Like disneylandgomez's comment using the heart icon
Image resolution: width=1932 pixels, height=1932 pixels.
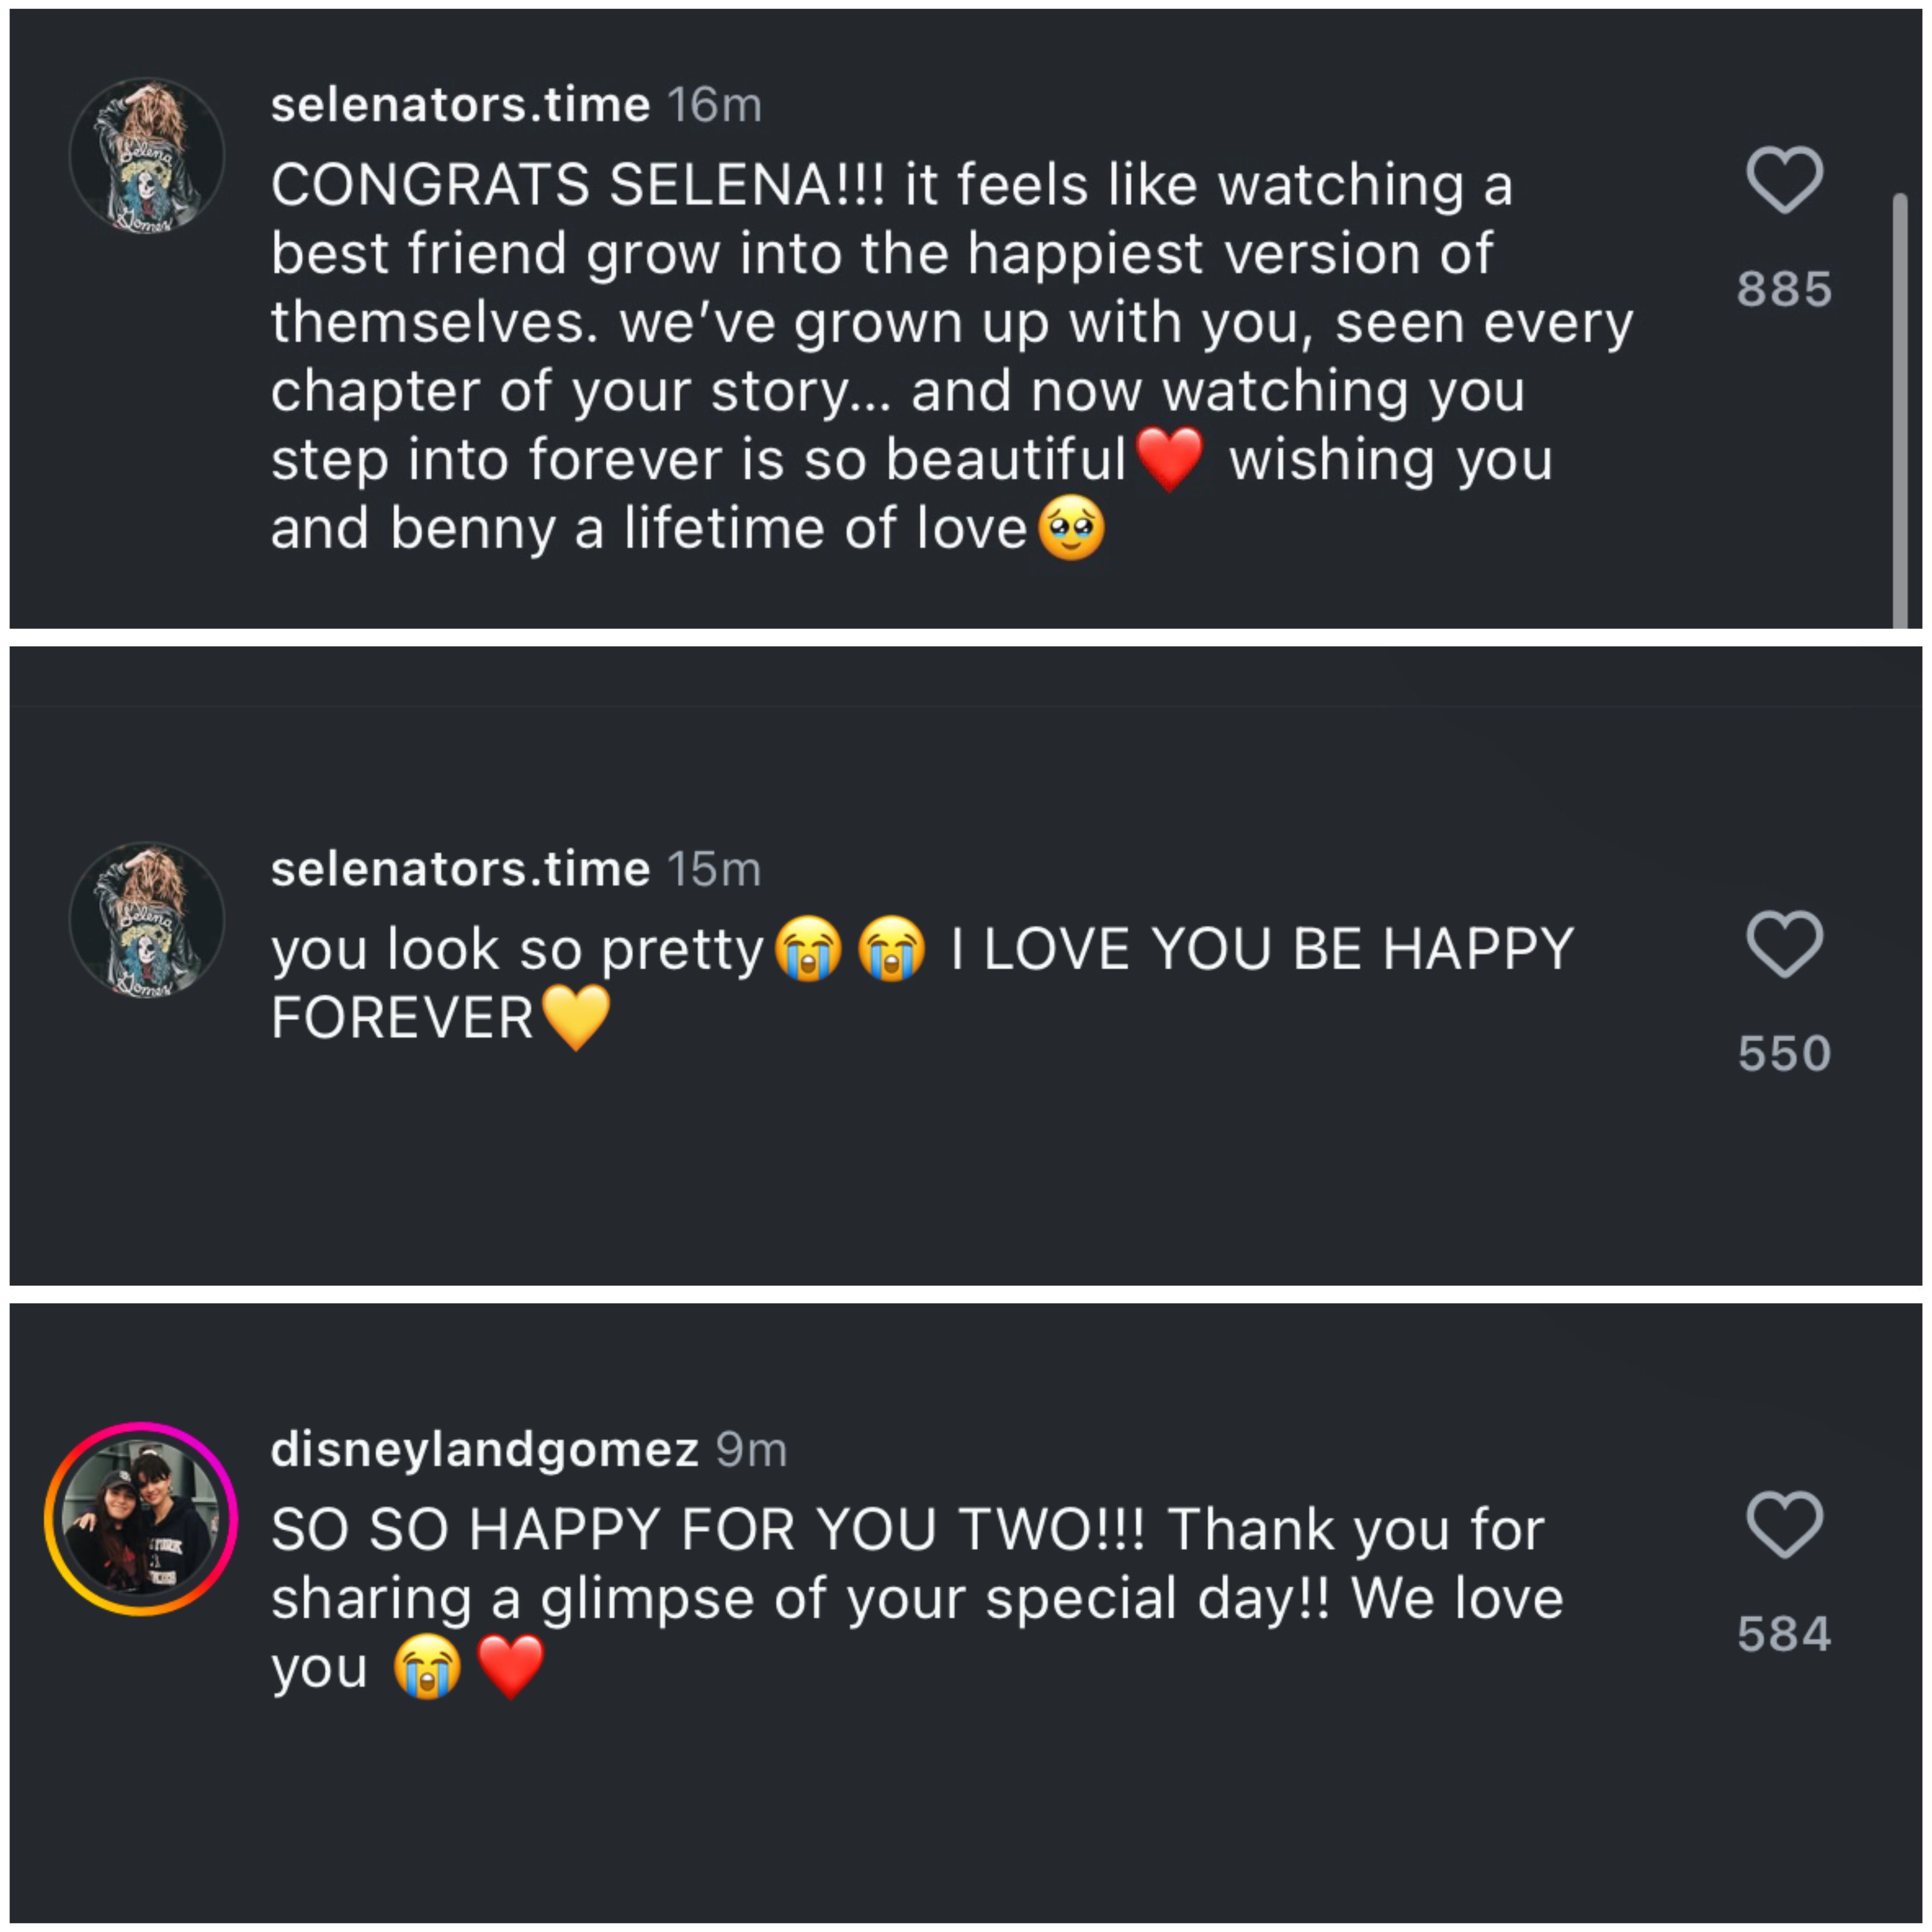coord(1784,1524)
